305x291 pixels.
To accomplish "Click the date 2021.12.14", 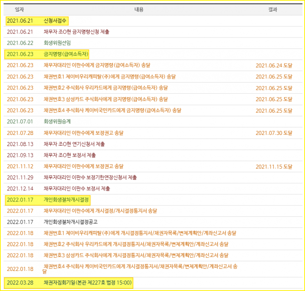I will tap(20, 188).
